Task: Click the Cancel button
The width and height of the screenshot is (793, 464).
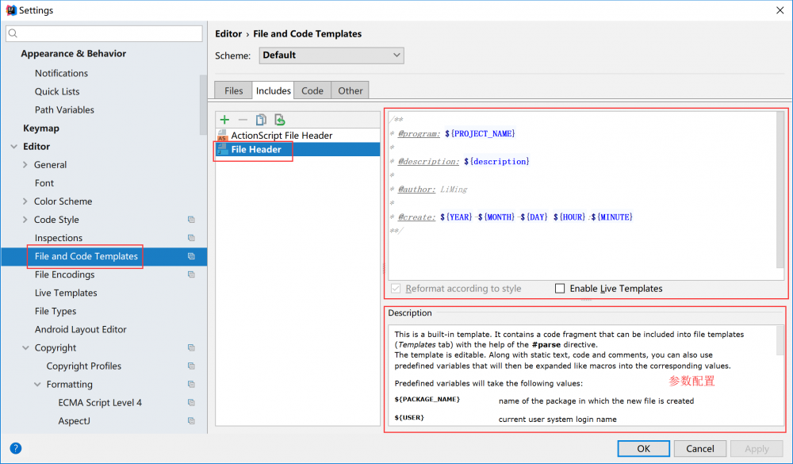Action: click(700, 448)
